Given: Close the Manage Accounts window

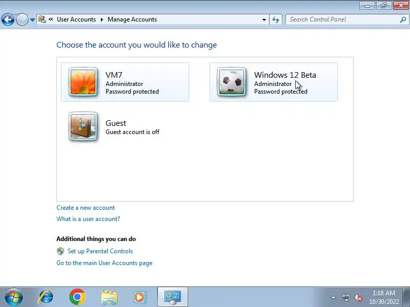Looking at the screenshot, I should point(401,6).
